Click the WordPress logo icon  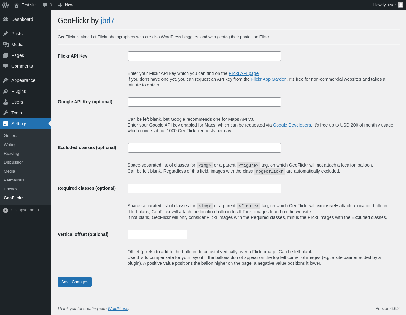5,5
